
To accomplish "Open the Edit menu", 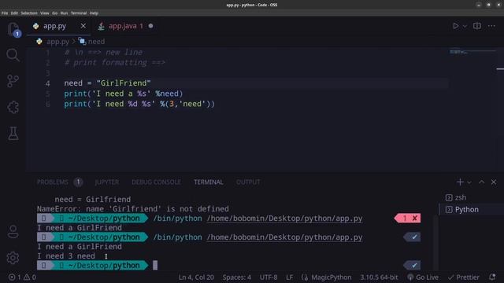I will click(x=14, y=13).
